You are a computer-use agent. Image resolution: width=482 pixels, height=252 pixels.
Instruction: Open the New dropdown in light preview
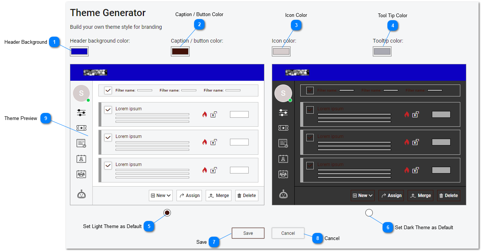161,196
